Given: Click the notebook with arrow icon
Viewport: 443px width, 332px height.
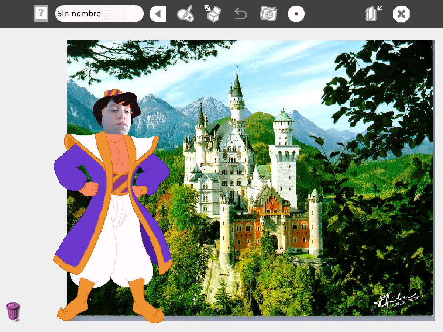Looking at the screenshot, I should point(374,14).
